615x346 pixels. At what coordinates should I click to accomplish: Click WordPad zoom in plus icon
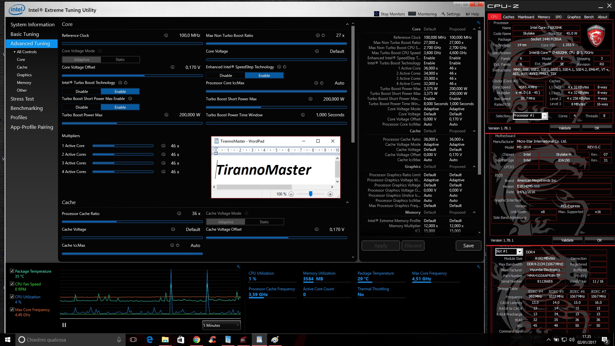[x=330, y=194]
